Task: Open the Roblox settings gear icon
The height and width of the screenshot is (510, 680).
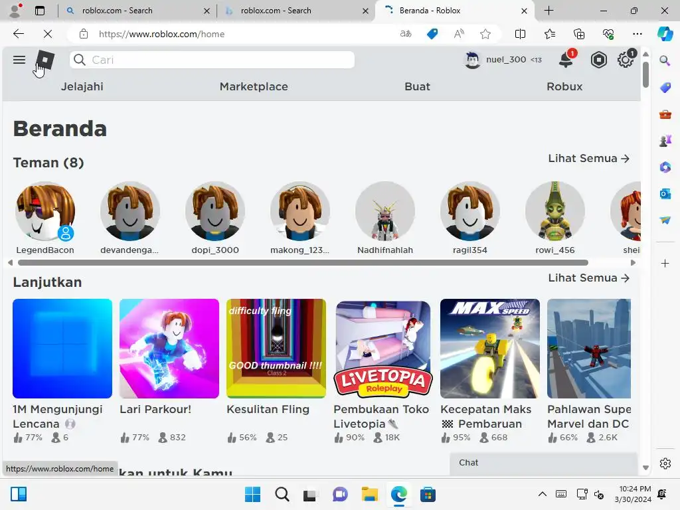Action: [x=626, y=59]
